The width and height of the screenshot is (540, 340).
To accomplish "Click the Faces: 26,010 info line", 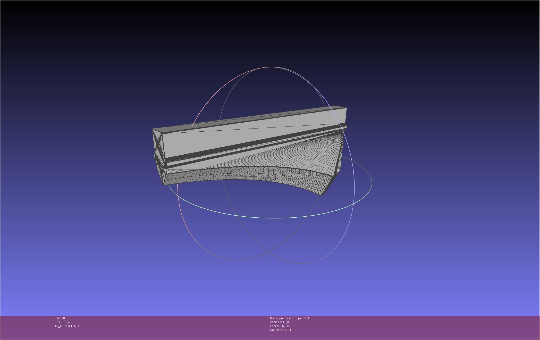I will (280, 326).
